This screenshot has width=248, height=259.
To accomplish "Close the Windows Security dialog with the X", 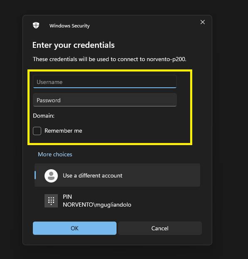I will tap(203, 22).
